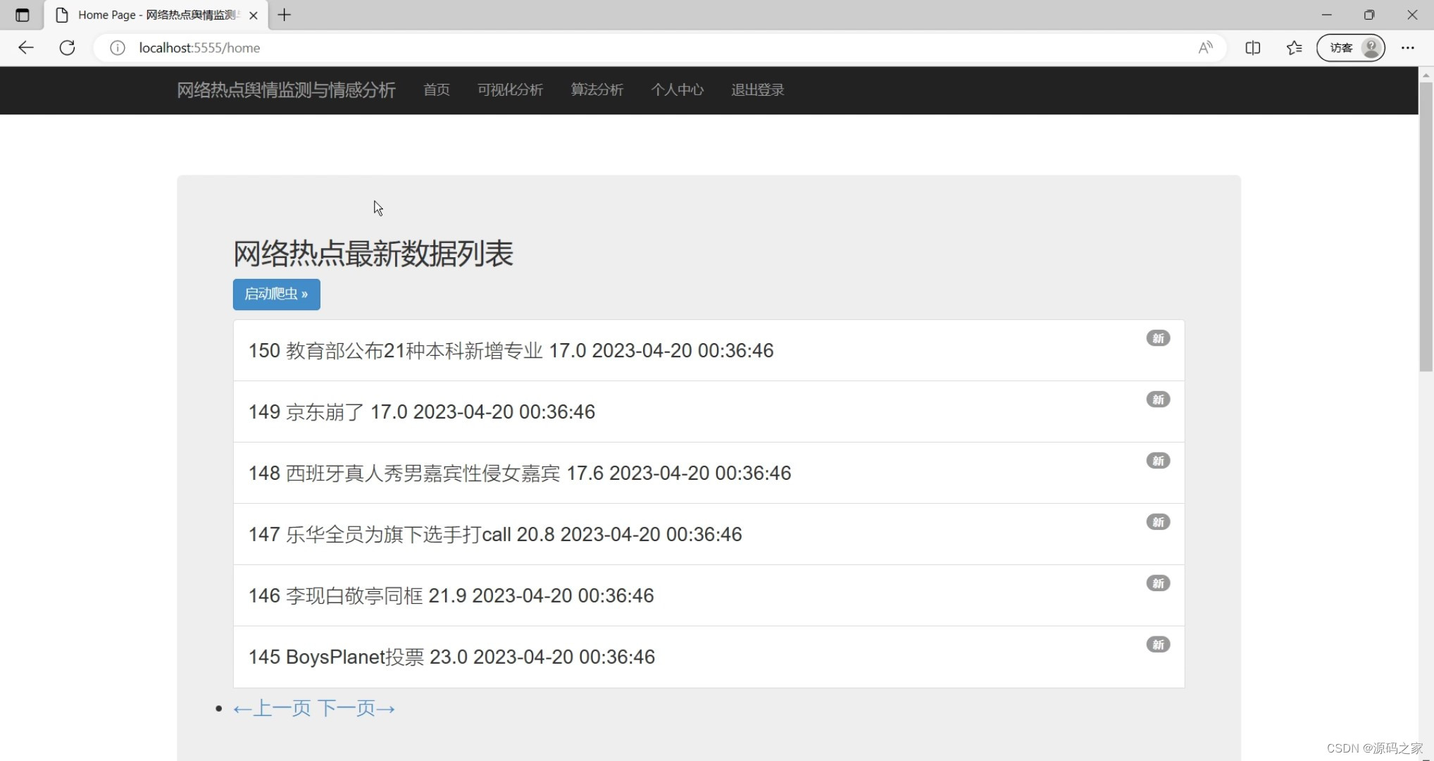Image resolution: width=1434 pixels, height=761 pixels.
Task: Open a new browser tab with plus button
Action: coord(285,15)
